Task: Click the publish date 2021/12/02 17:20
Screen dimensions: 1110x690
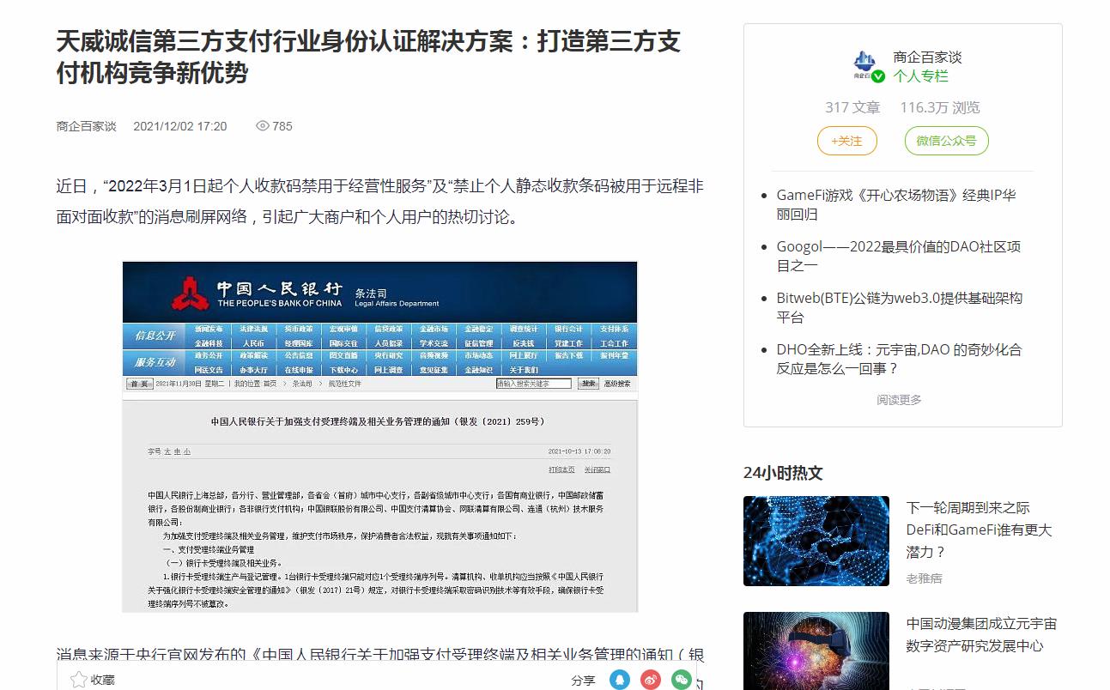Action: pyautogui.click(x=180, y=126)
